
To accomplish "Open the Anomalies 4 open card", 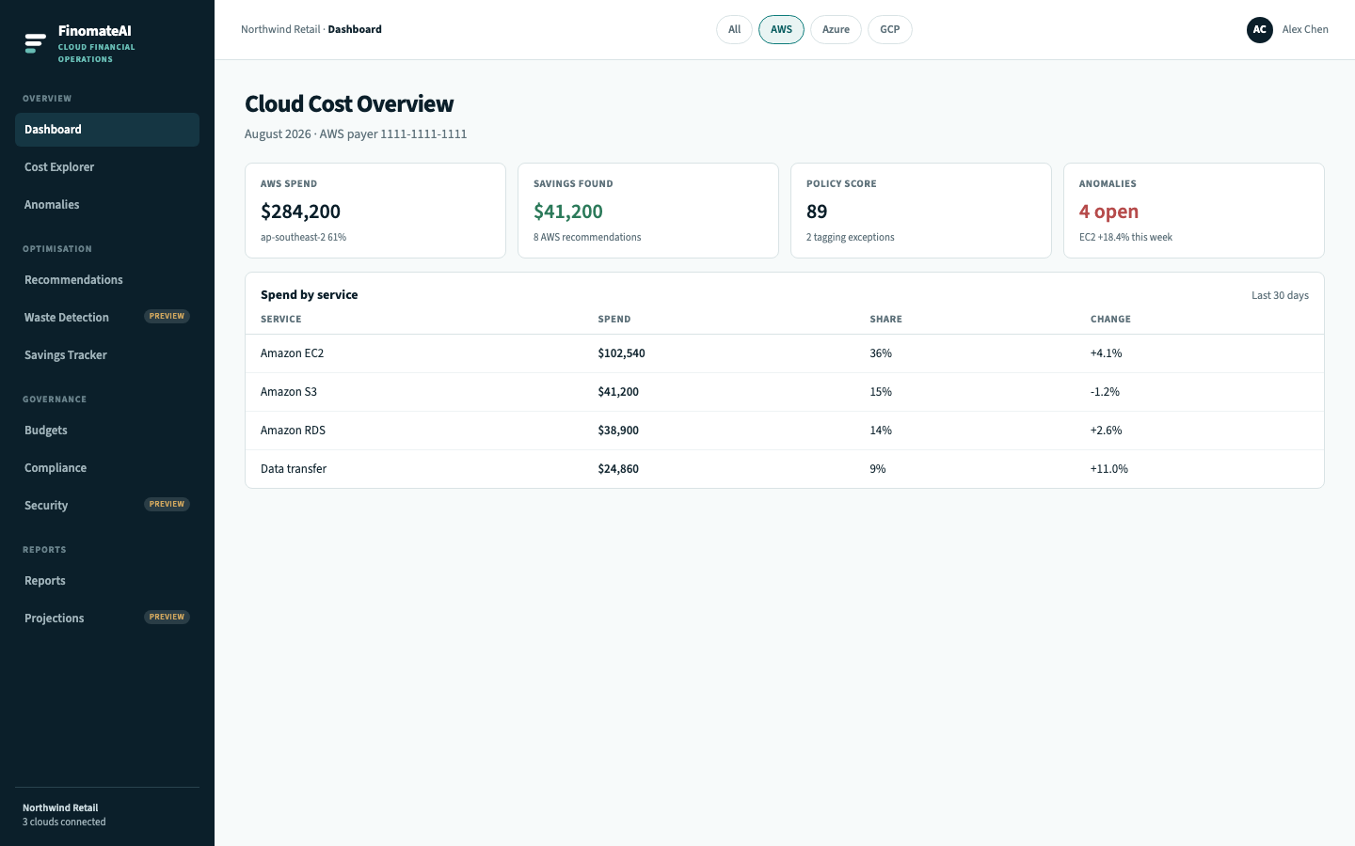I will pyautogui.click(x=1194, y=211).
